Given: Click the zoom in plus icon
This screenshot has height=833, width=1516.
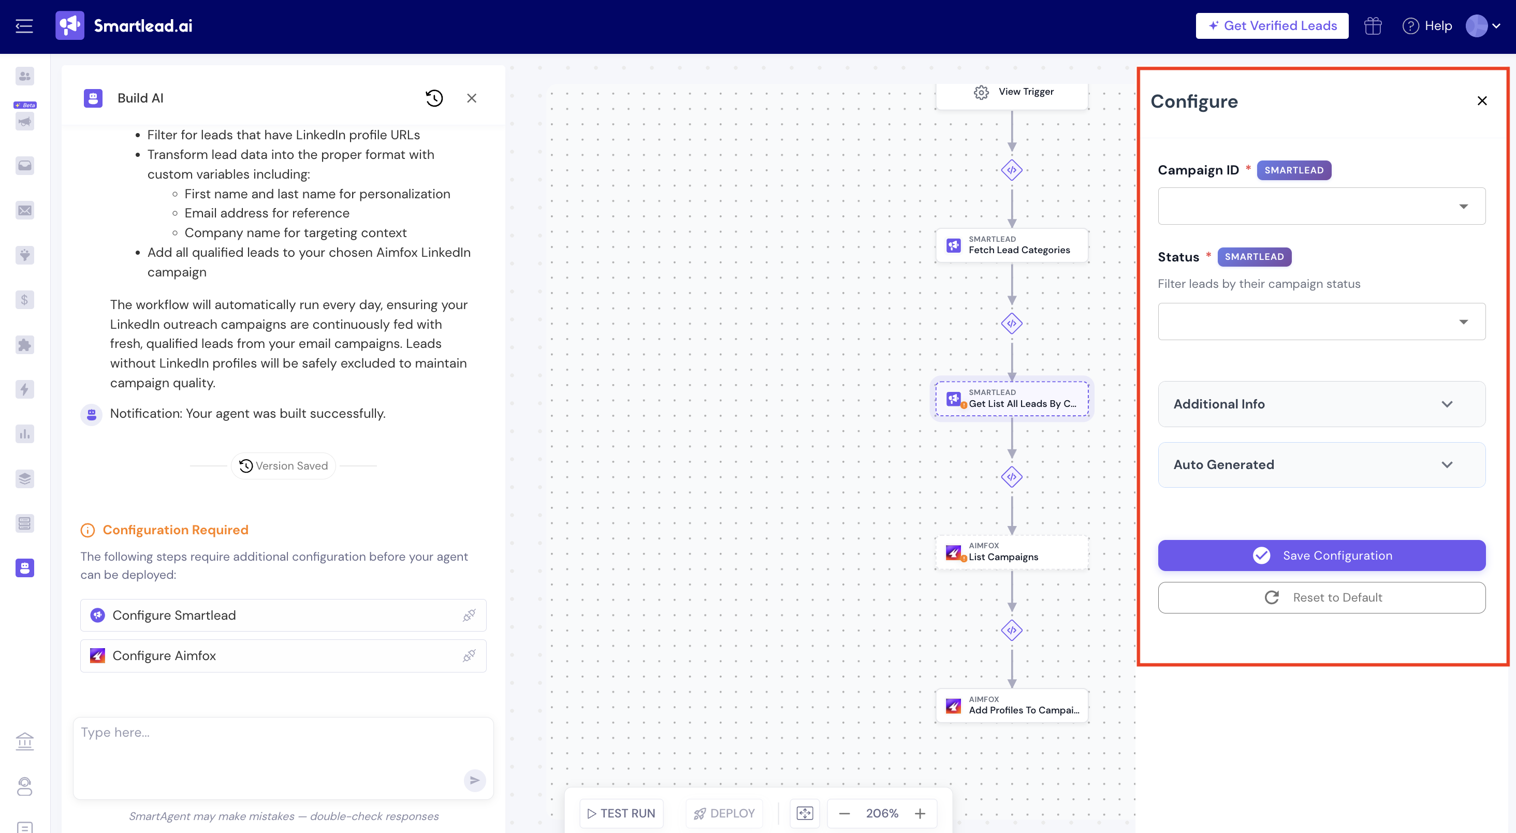Looking at the screenshot, I should (920, 813).
